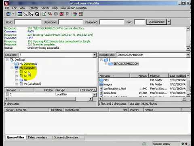The image size is (194, 146).
Task: Click the 'files' remote folder icon
Action: tap(101, 80)
